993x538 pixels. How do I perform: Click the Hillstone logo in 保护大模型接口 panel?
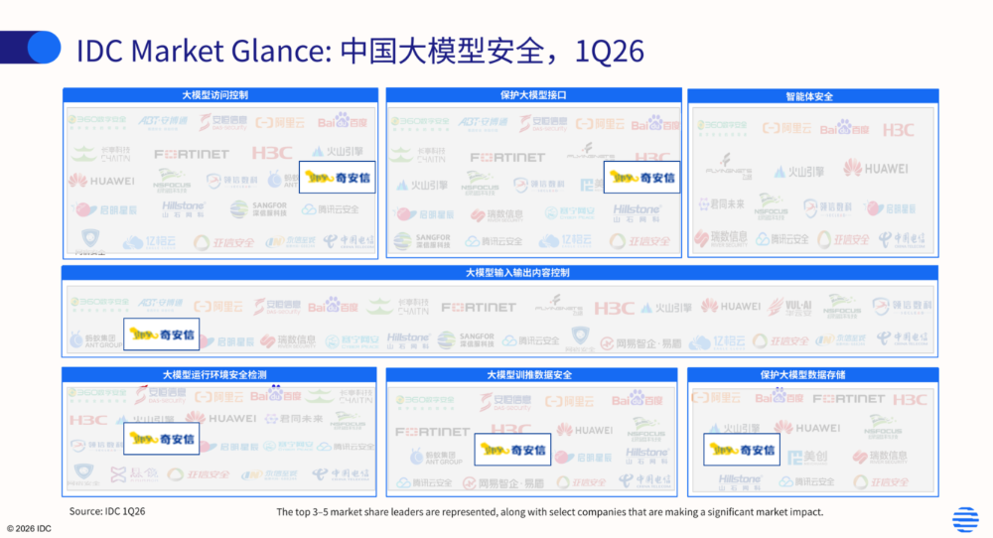click(637, 212)
